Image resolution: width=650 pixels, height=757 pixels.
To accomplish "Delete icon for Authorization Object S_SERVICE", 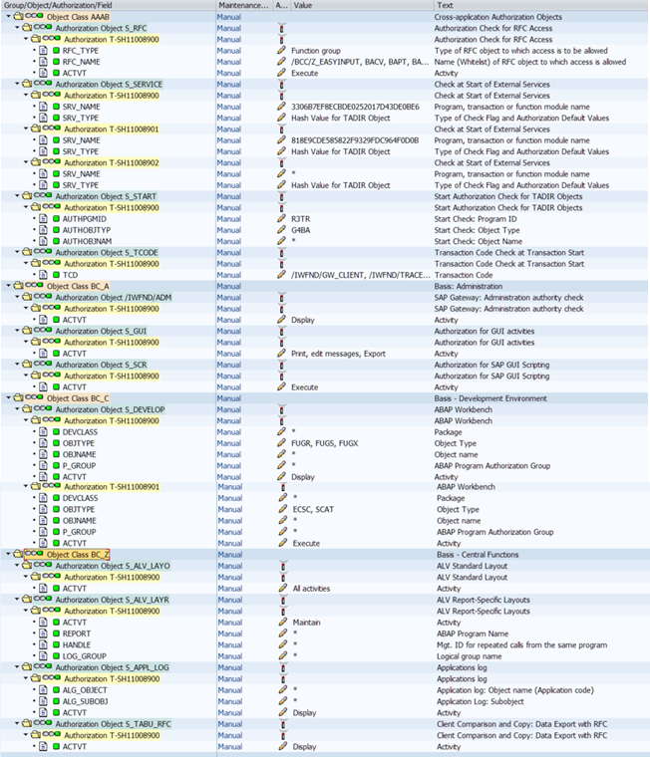I will coord(281,84).
